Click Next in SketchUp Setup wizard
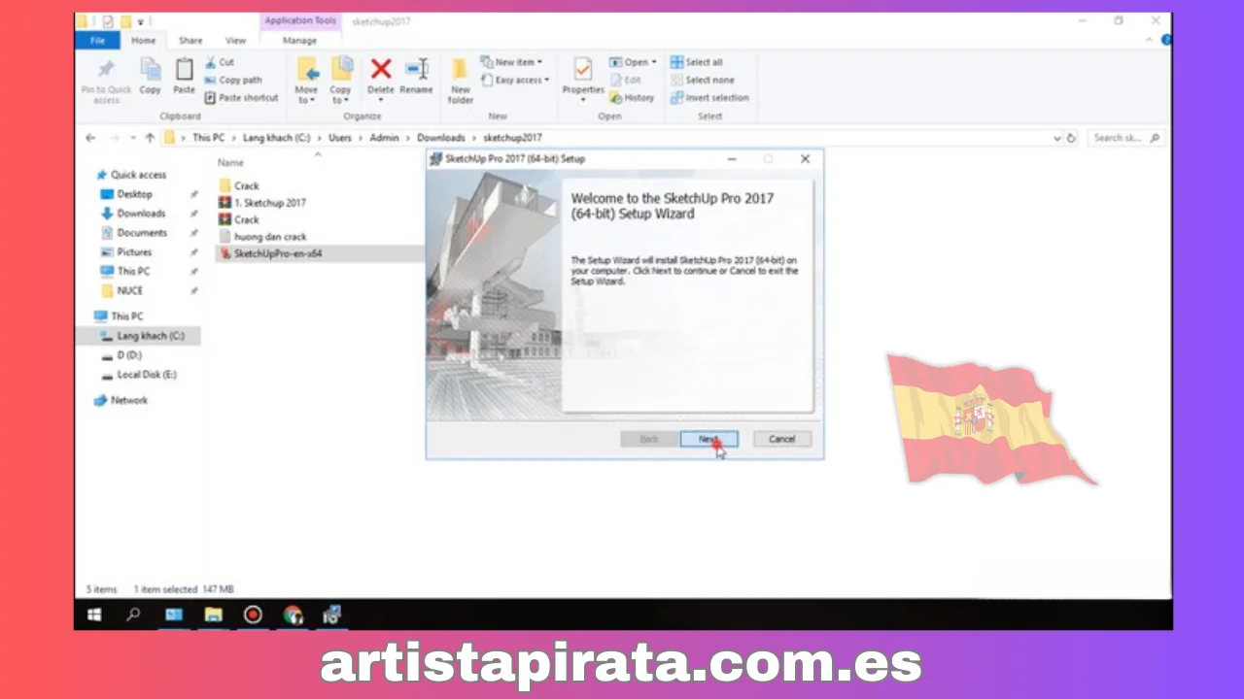 (708, 439)
